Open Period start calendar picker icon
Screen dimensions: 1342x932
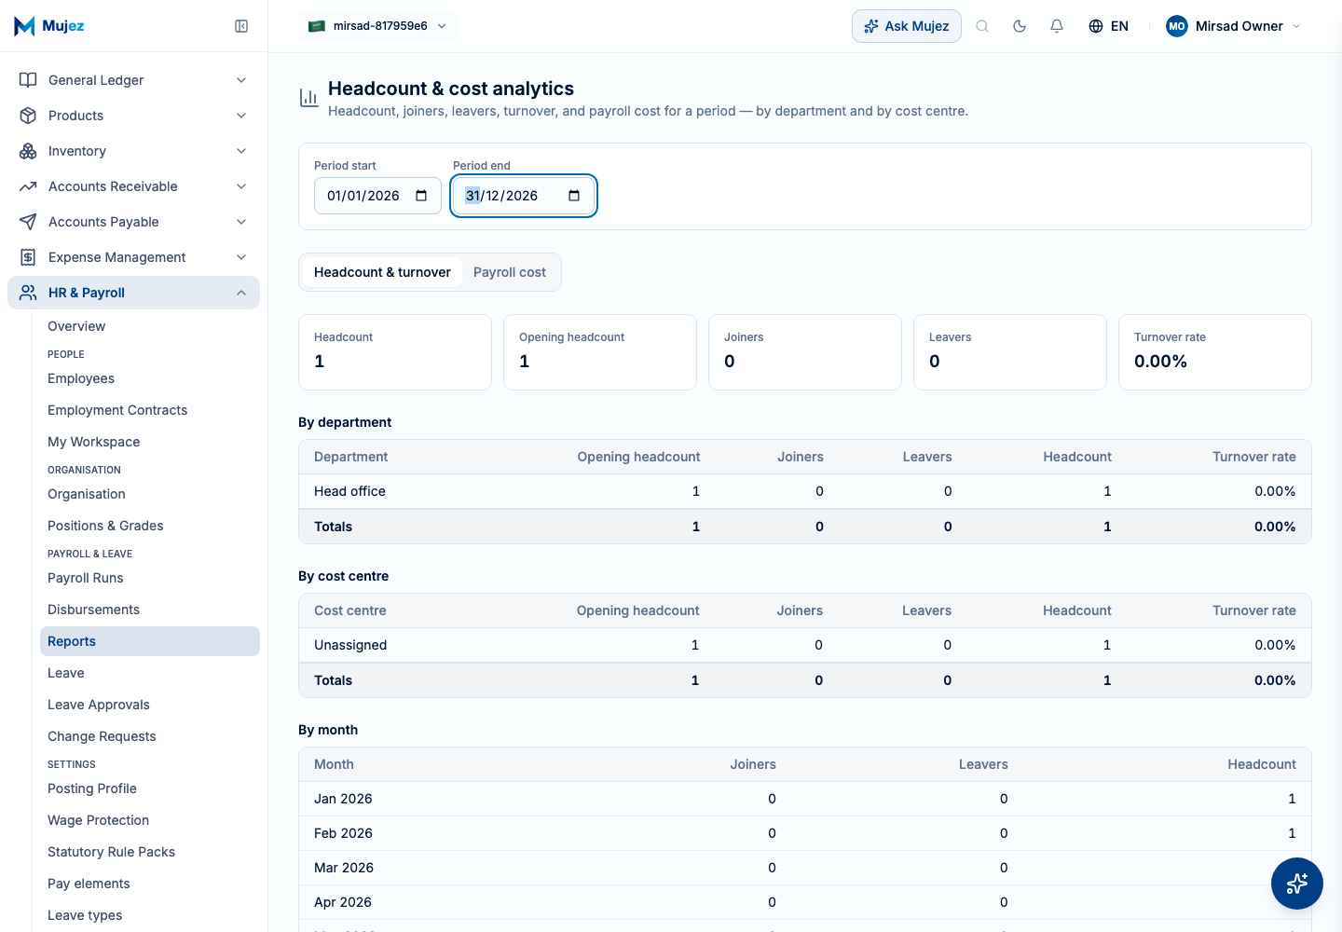[421, 196]
